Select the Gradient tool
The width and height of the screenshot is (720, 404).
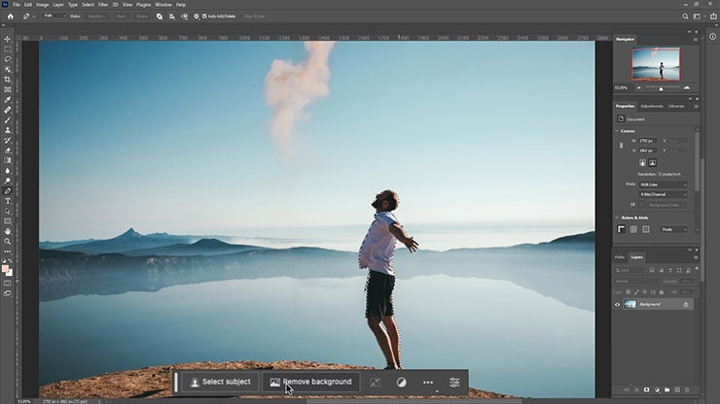[8, 160]
